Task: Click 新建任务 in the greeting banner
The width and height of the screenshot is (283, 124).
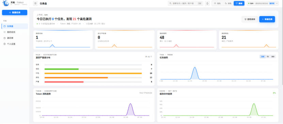Action: click(267, 19)
